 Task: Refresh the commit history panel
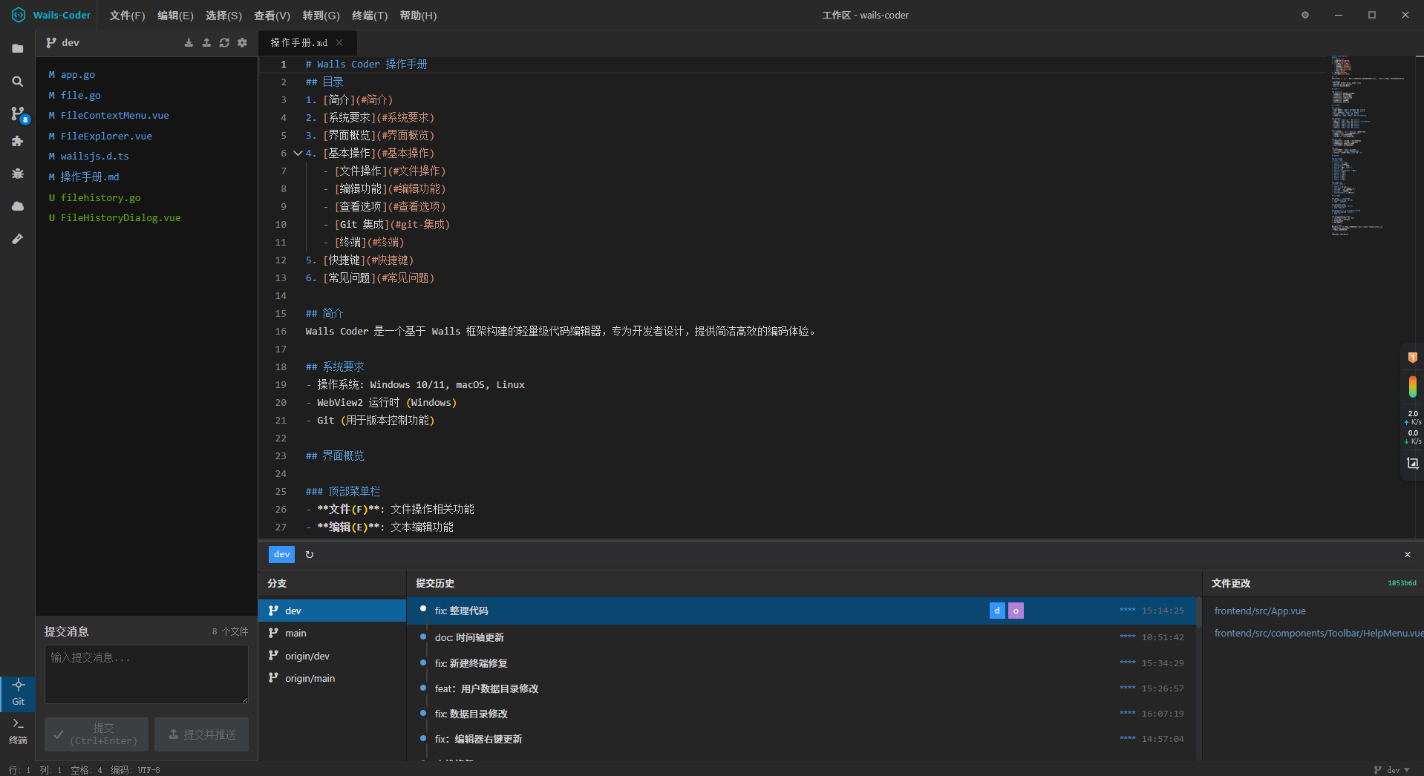coord(310,555)
